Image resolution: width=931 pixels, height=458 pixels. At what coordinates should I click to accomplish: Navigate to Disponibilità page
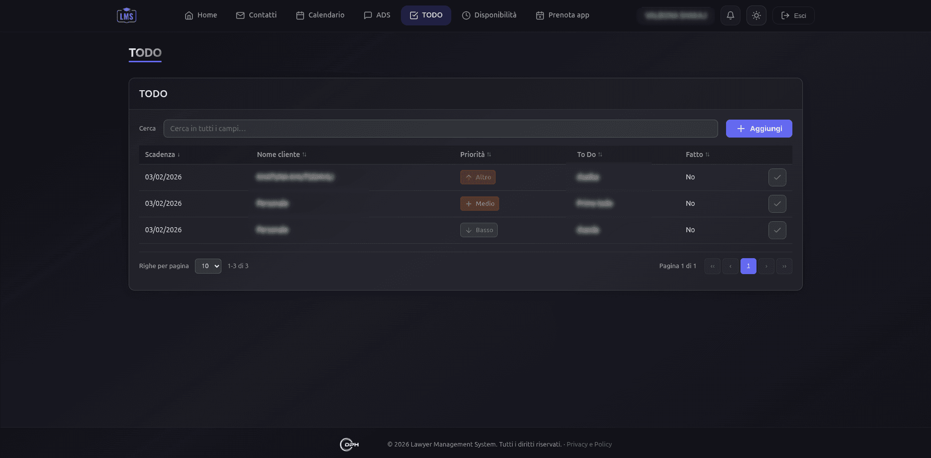(489, 15)
